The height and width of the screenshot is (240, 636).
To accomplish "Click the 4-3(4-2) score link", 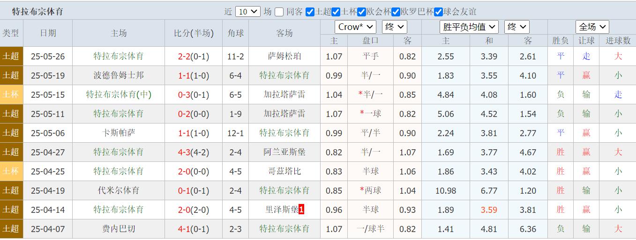I will coord(194,152).
